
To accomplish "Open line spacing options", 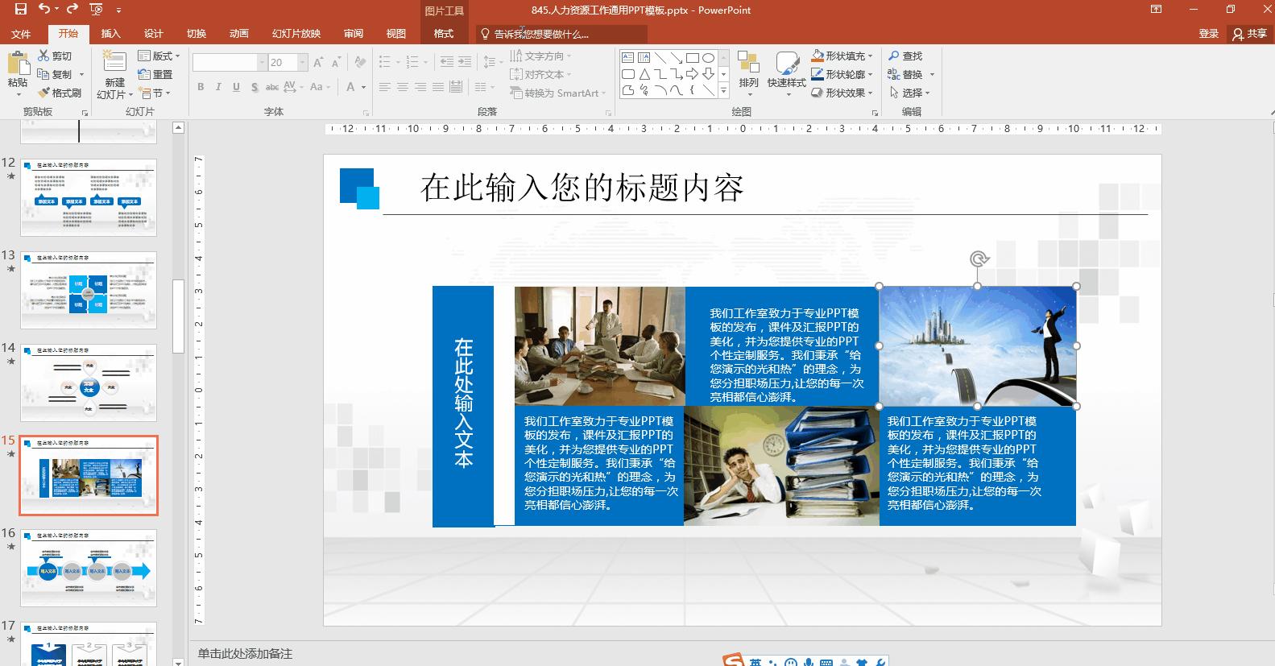I will (491, 62).
